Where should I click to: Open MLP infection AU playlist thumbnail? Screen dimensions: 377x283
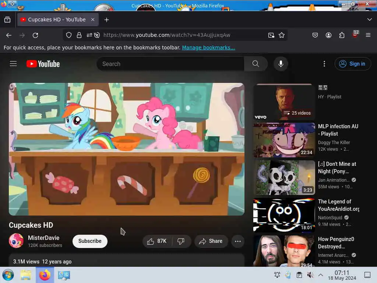(x=284, y=140)
